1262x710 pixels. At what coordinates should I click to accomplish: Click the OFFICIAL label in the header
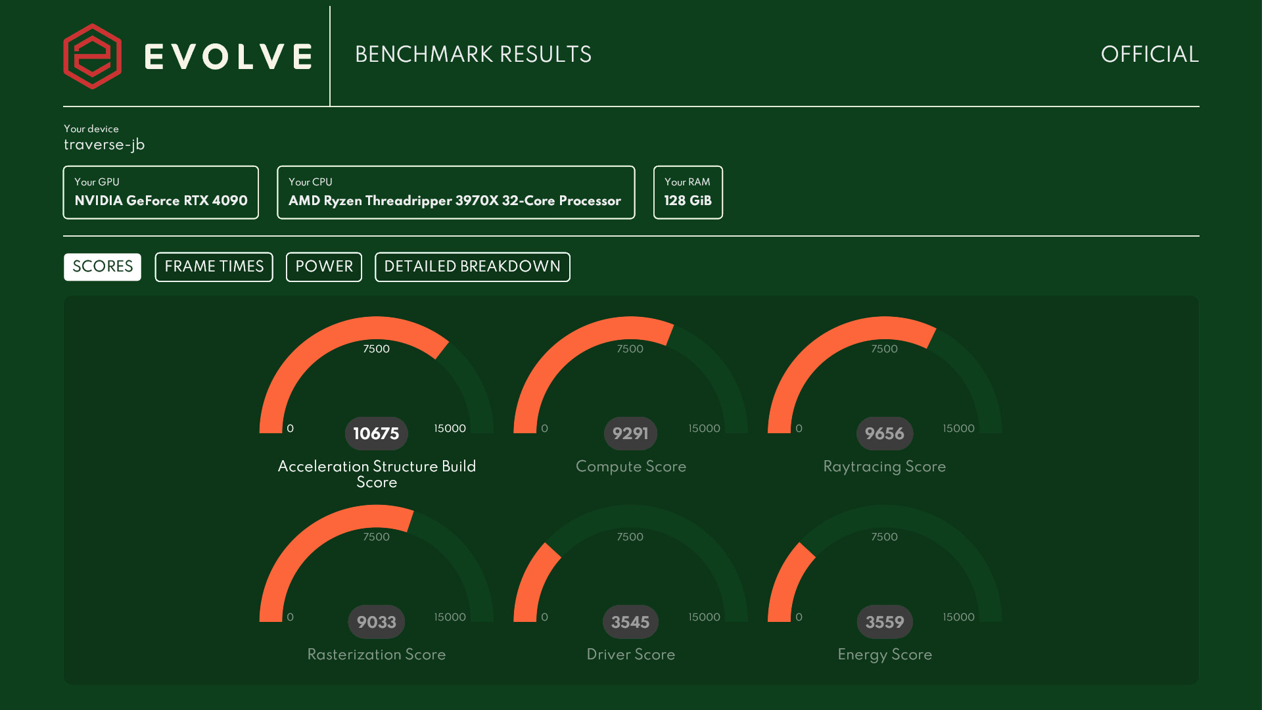[1150, 55]
